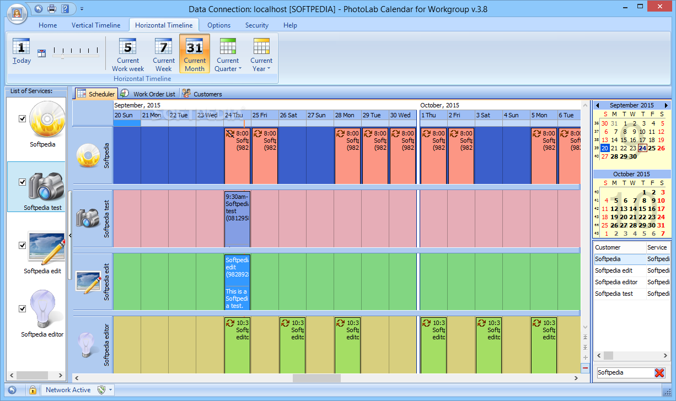Click the Softpedia test row camera icon
This screenshot has height=401, width=676.
tap(88, 218)
